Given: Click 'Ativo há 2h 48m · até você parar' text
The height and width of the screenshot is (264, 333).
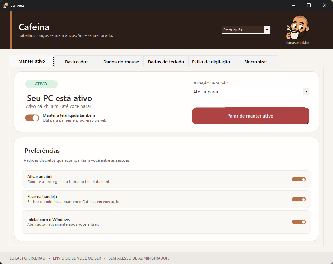Looking at the screenshot, I should (x=59, y=106).
